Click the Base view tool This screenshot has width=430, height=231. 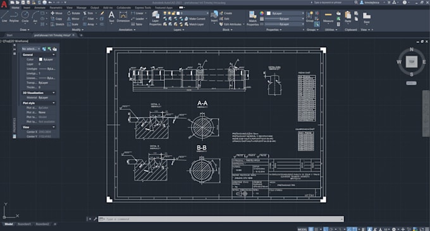pyautogui.click(x=367, y=18)
